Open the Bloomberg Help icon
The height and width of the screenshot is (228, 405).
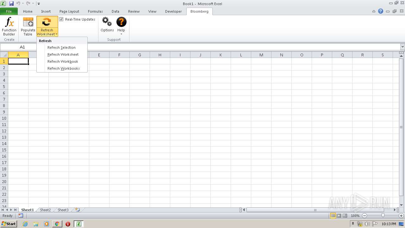(x=121, y=22)
